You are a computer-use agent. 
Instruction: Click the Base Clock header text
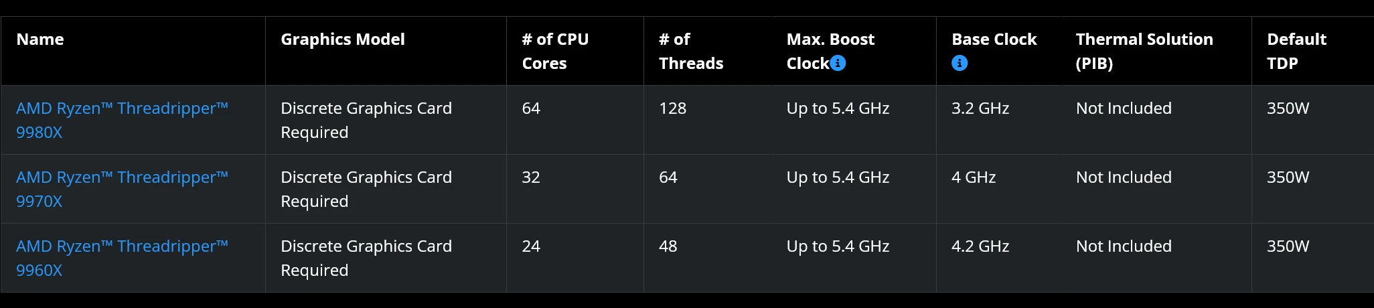[x=994, y=39]
